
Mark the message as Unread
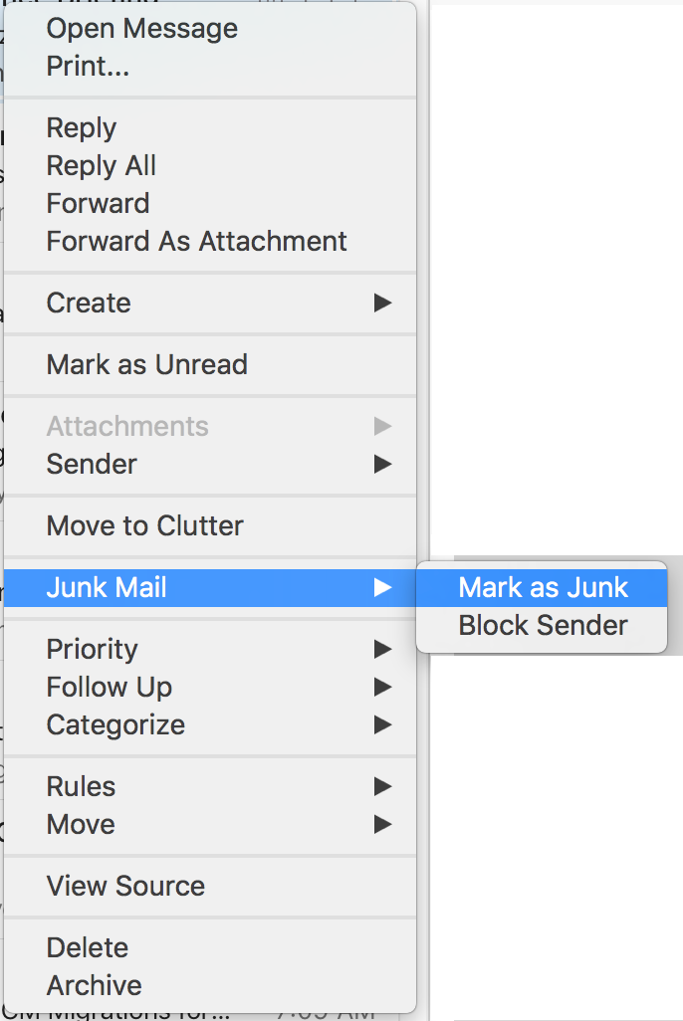(x=210, y=364)
